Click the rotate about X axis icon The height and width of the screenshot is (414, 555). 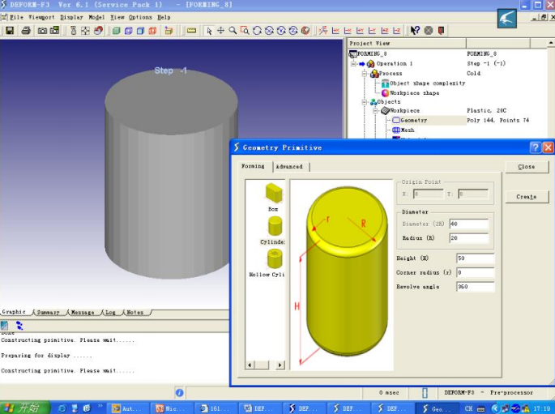click(x=269, y=31)
